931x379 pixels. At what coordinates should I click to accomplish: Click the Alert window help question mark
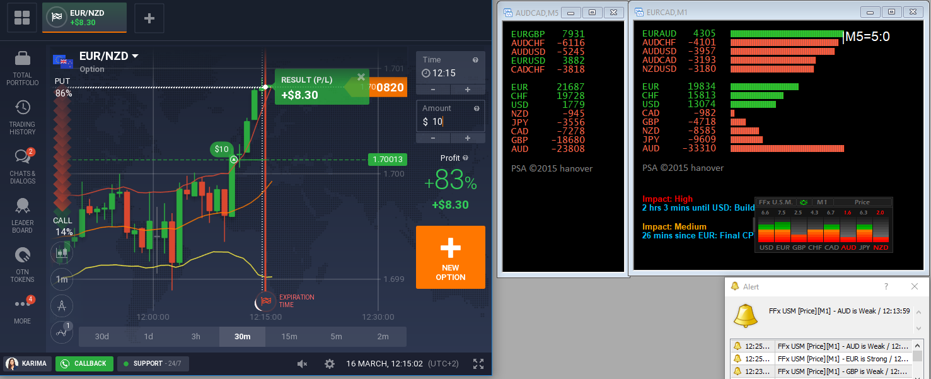pyautogui.click(x=886, y=286)
